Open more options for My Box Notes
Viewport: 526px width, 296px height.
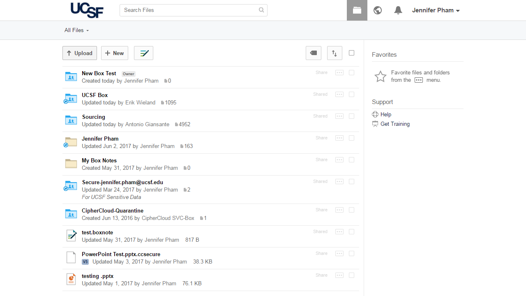[x=339, y=160]
